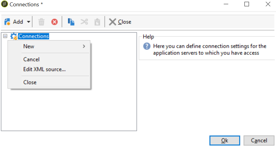
Task: Click the Ok button
Action: 225,141
